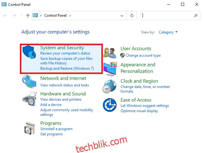The width and height of the screenshot is (203, 153).
Task: Click the Control Panel search box
Action: pyautogui.click(x=170, y=15)
